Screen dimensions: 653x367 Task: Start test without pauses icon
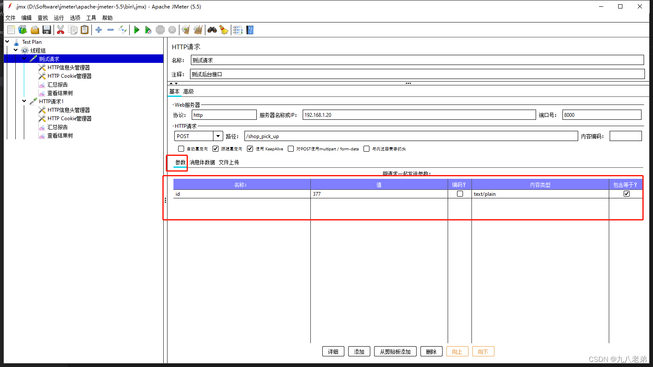[x=148, y=30]
